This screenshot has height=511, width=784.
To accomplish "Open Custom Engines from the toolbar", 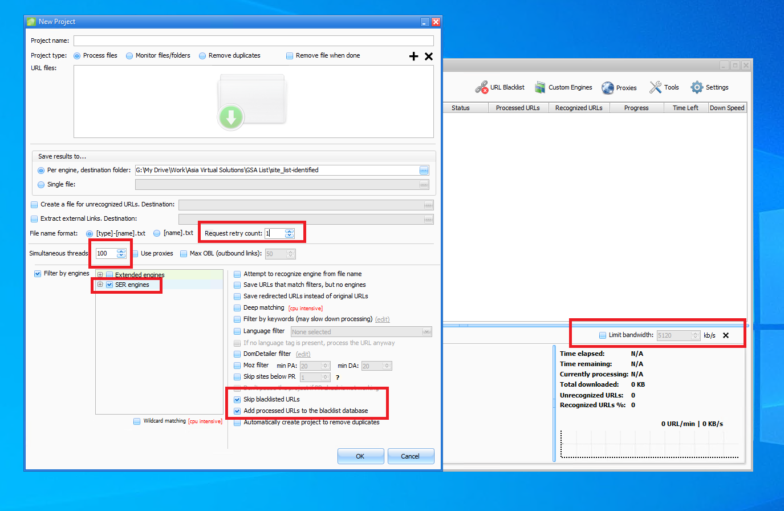I will (563, 87).
